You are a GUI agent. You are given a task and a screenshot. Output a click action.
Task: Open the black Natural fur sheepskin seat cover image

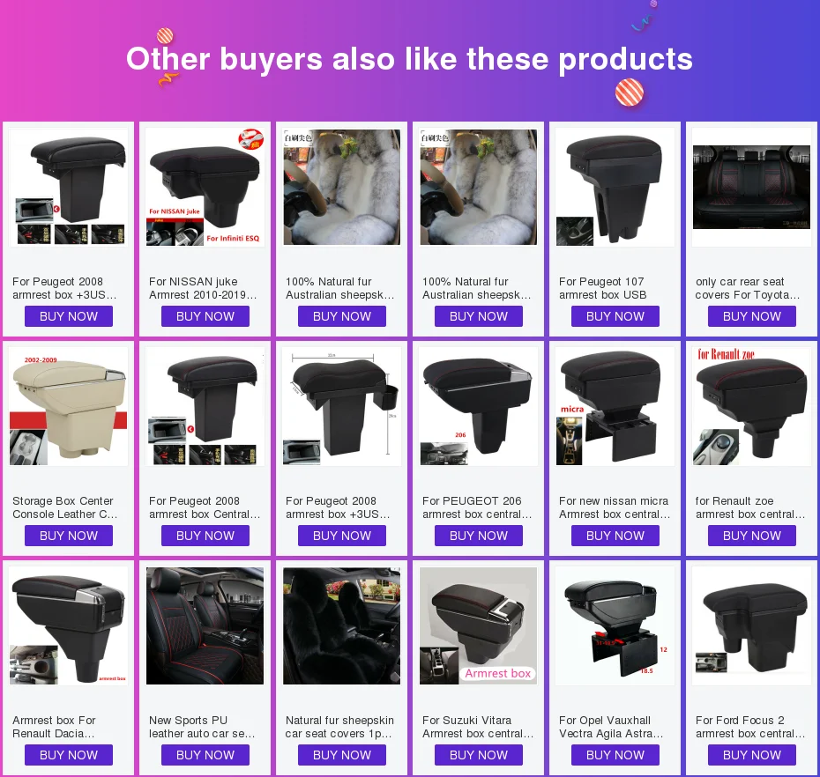point(341,626)
